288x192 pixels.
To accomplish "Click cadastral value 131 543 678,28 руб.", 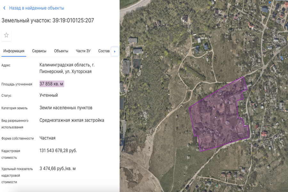I will pyautogui.click(x=58, y=150).
